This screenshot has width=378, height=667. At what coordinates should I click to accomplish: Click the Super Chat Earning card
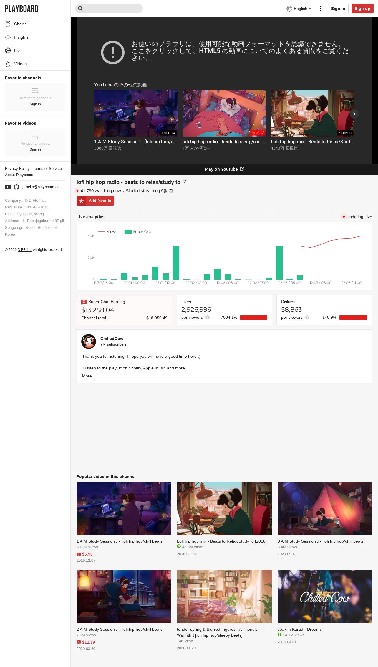[124, 310]
